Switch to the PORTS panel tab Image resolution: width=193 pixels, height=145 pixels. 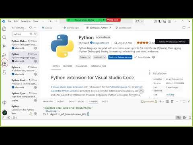[x=105, y=101]
